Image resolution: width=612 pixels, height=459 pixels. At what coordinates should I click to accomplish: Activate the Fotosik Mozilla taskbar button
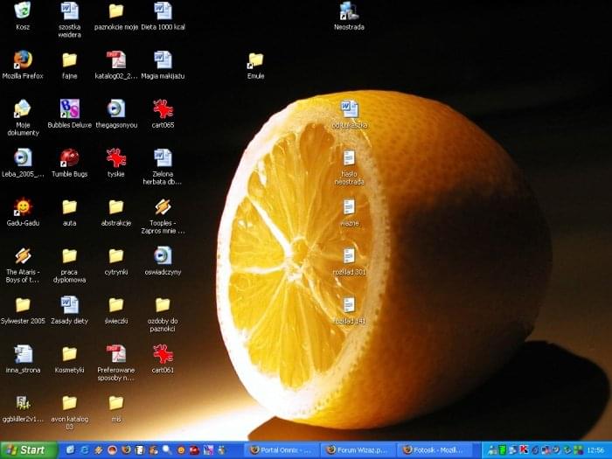point(434,449)
